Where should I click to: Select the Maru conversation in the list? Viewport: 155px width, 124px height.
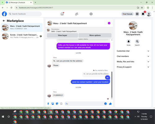click(x=22, y=28)
